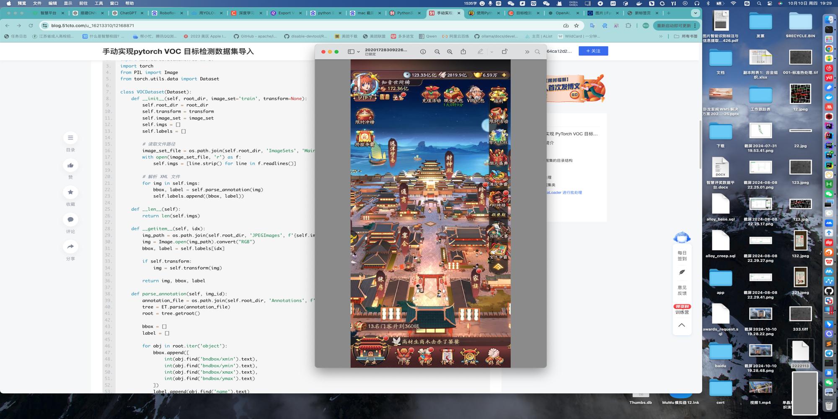Open 所有书签 all bookmarks folder
The width and height of the screenshot is (838, 419).
[x=685, y=36]
